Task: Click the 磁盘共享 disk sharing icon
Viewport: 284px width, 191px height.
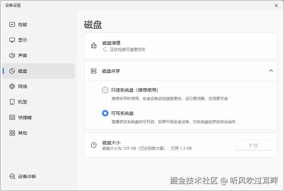Action: coord(94,71)
